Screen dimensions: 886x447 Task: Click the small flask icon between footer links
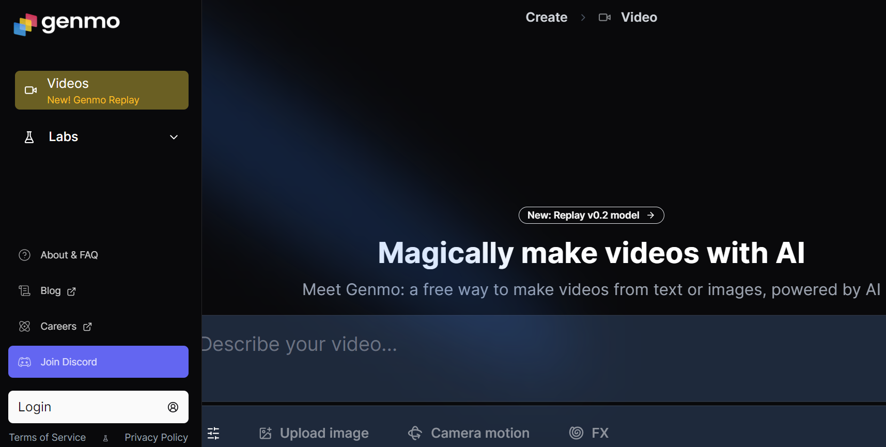coord(105,438)
